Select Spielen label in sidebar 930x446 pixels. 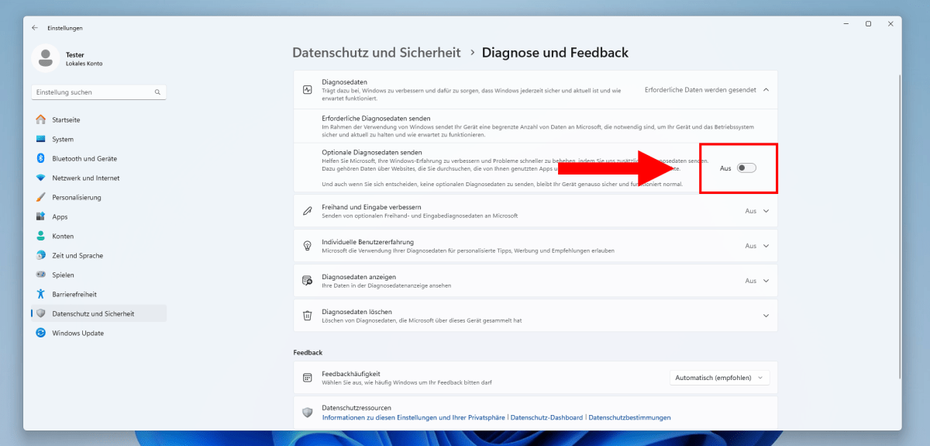(x=64, y=275)
